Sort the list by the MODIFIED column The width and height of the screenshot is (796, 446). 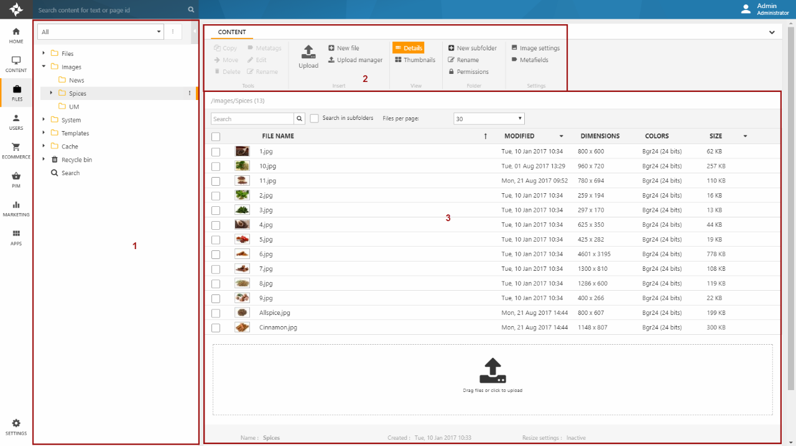pyautogui.click(x=519, y=136)
